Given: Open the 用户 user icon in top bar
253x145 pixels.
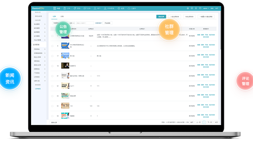Looking at the screenshot, I should click(x=95, y=8).
